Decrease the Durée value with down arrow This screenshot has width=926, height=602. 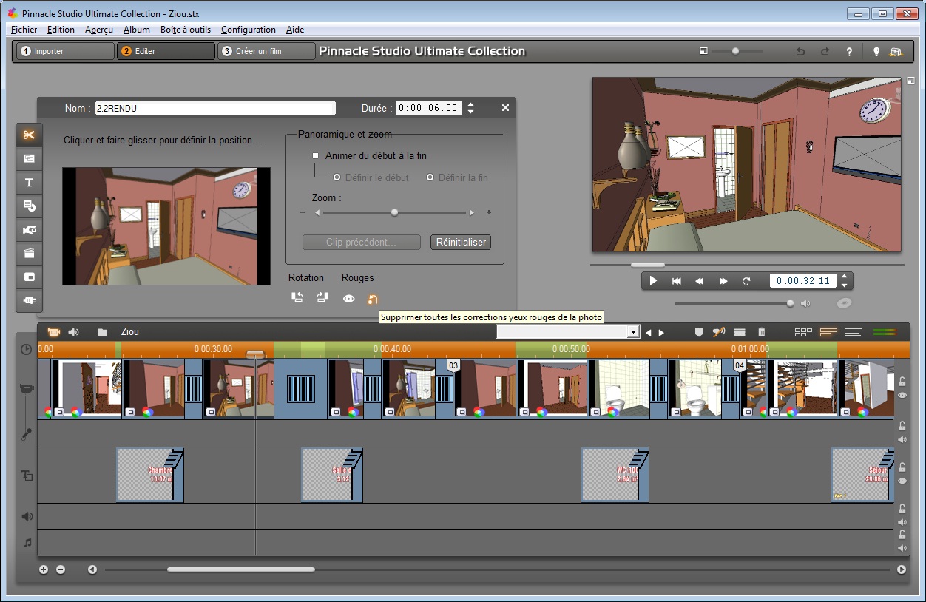[470, 112]
